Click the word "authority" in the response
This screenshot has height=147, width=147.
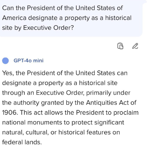(x=26, y=103)
